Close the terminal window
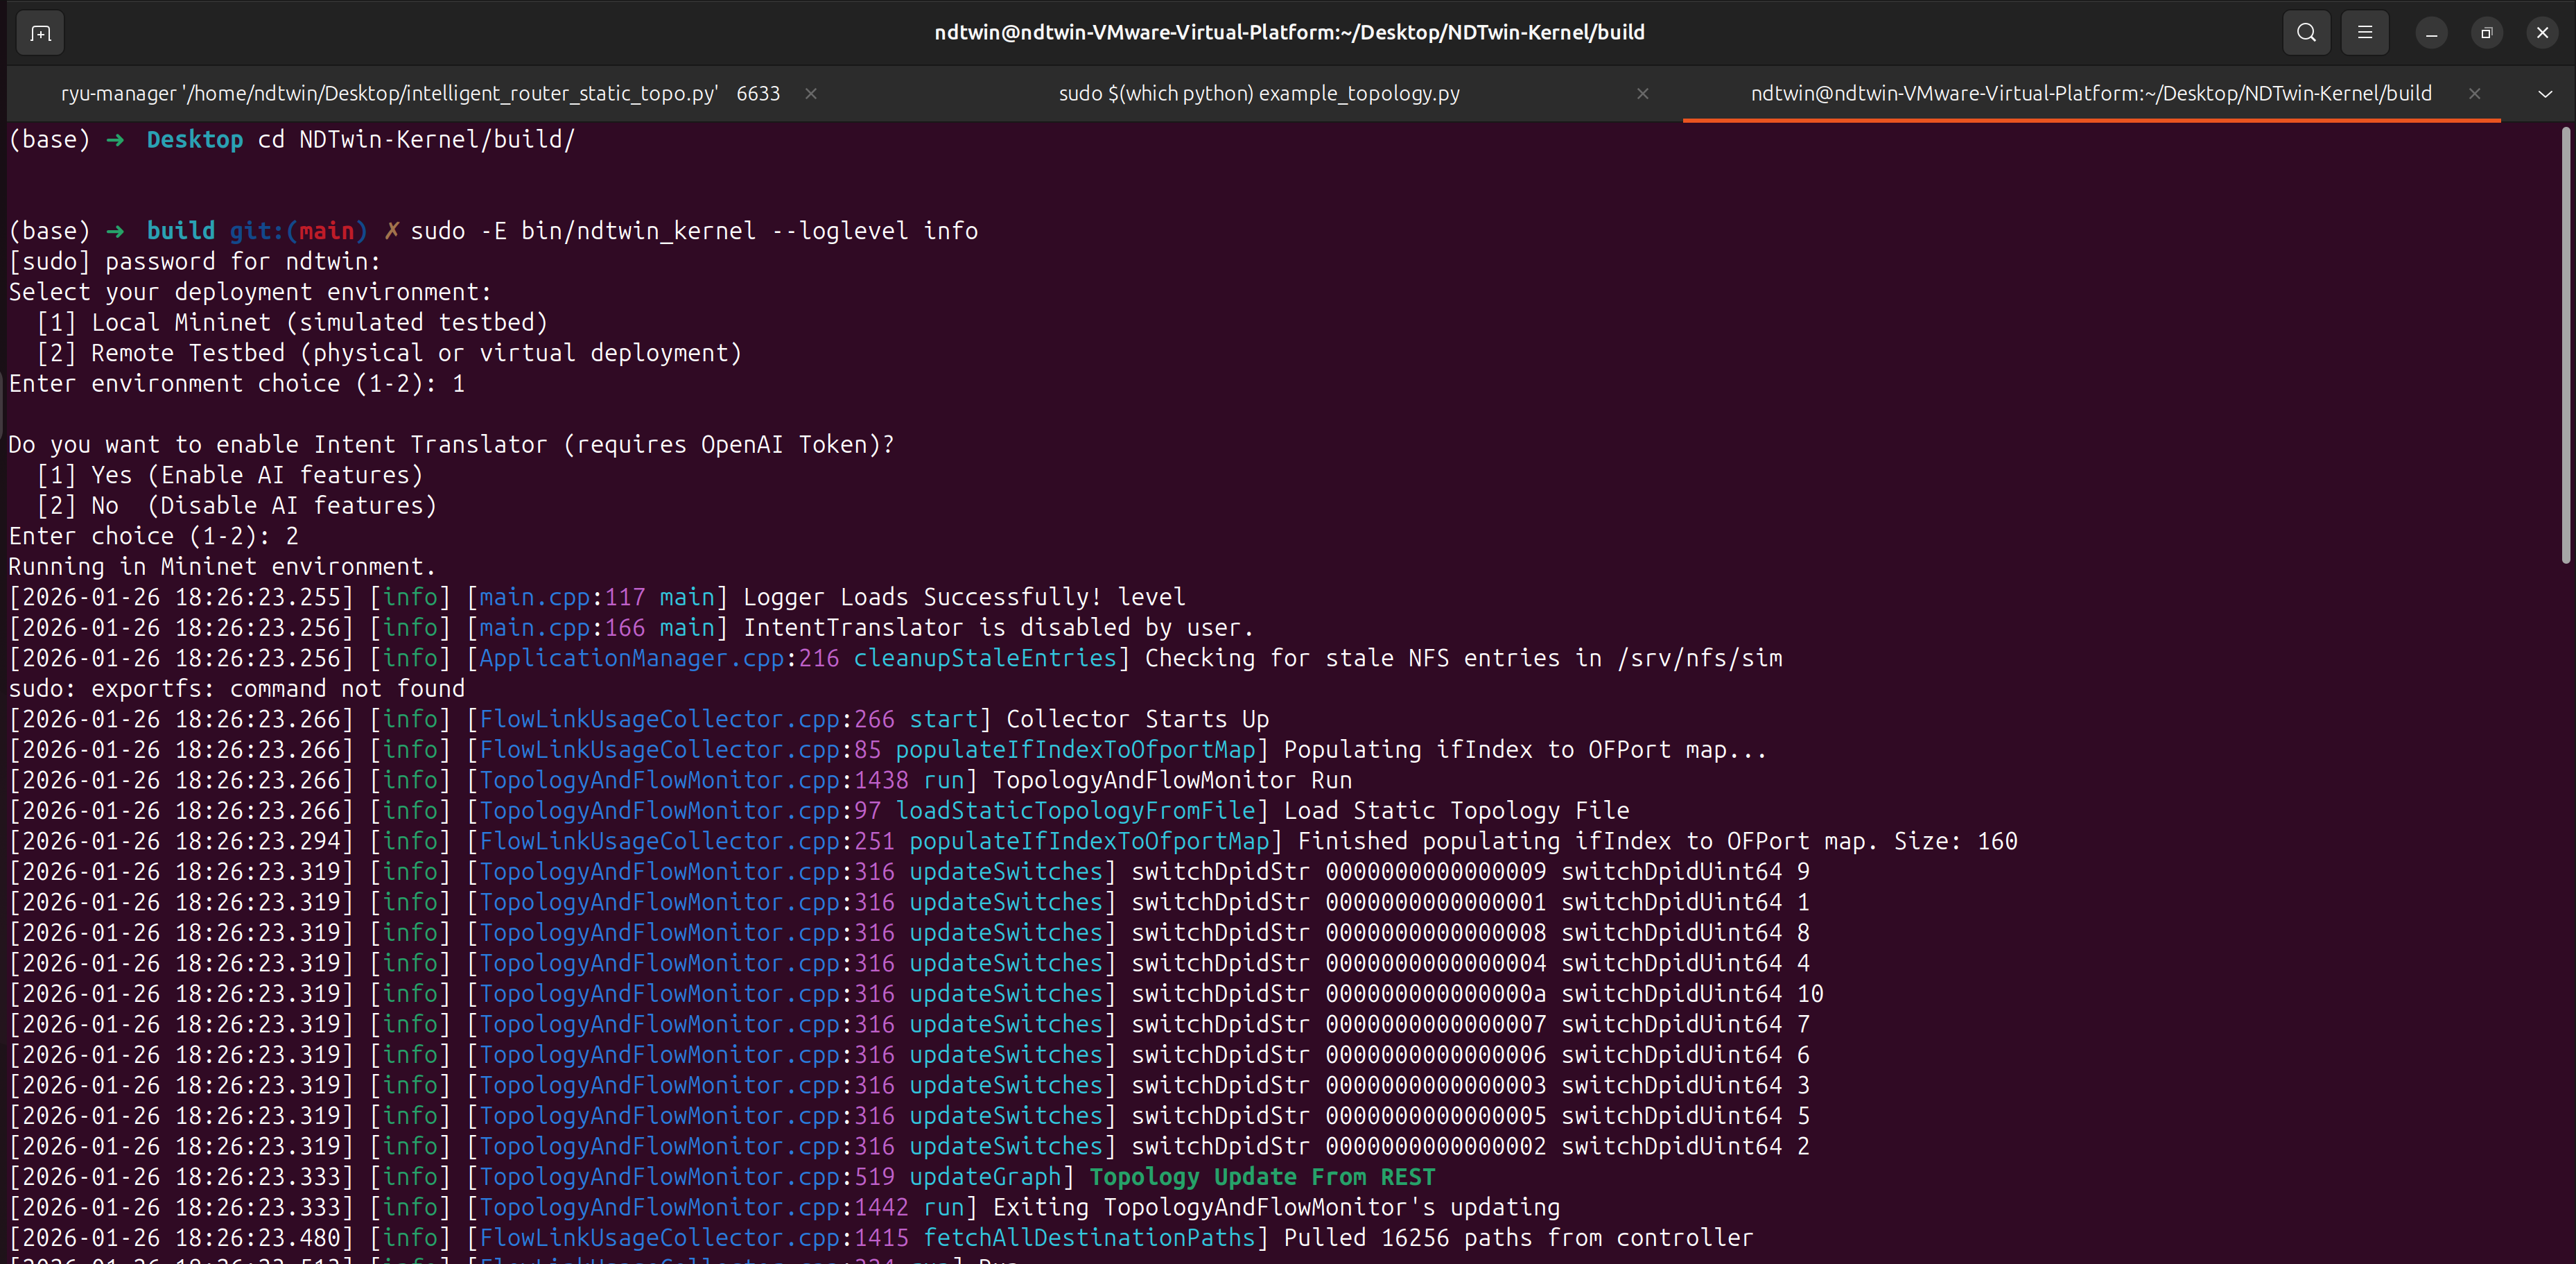This screenshot has width=2576, height=1264. point(2542,33)
